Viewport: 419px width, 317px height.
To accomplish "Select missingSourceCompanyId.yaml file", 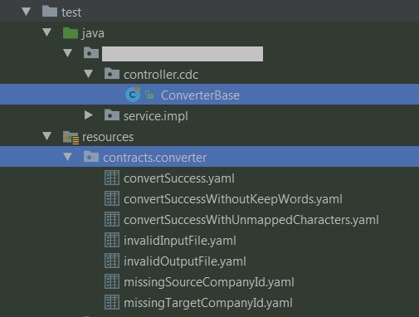I will click(x=209, y=282).
